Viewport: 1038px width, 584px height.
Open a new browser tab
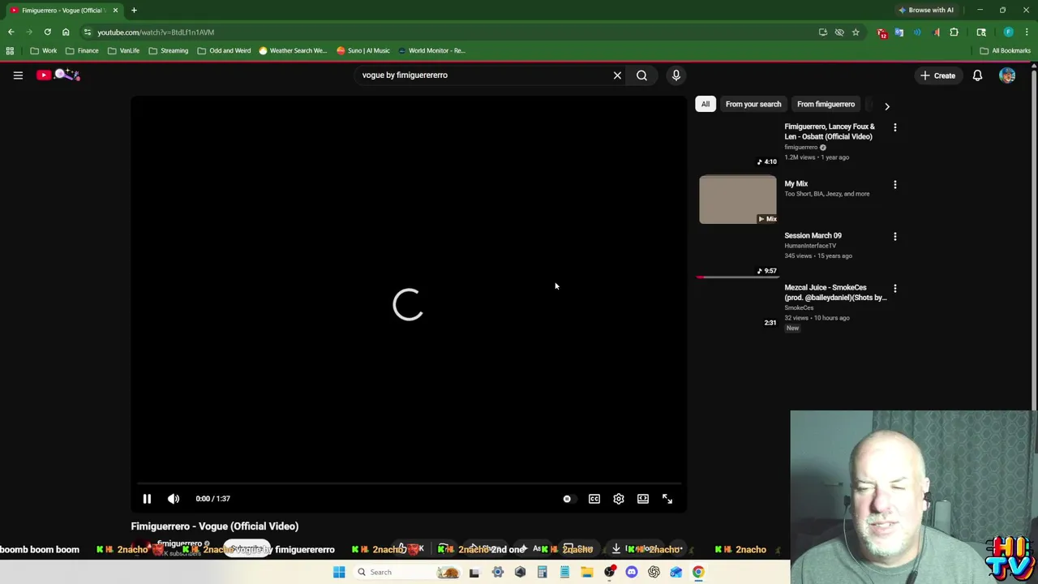pyautogui.click(x=134, y=11)
